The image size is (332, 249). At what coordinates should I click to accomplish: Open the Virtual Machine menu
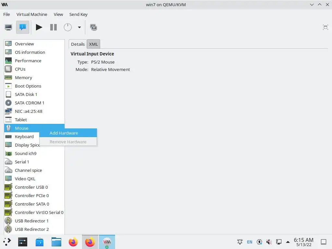tap(32, 14)
